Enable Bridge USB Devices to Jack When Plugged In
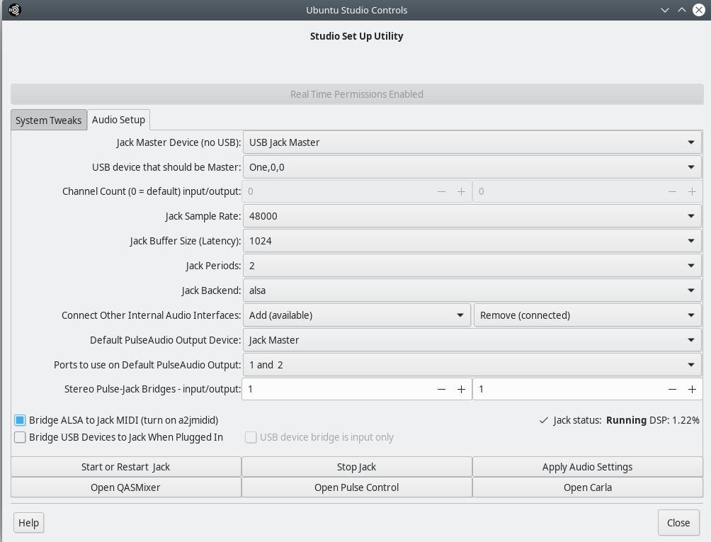This screenshot has width=711, height=542. (20, 437)
